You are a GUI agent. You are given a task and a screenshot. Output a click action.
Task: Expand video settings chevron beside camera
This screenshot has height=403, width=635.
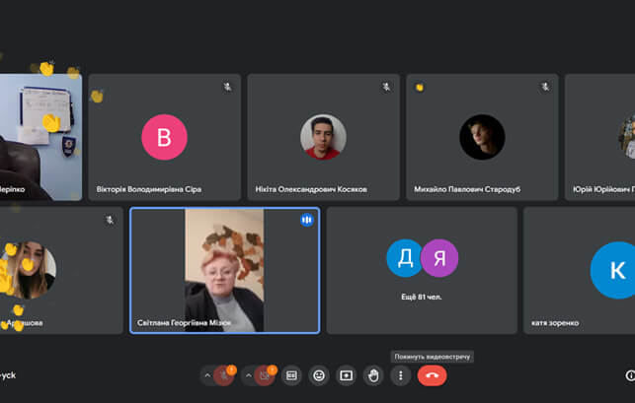tap(247, 375)
